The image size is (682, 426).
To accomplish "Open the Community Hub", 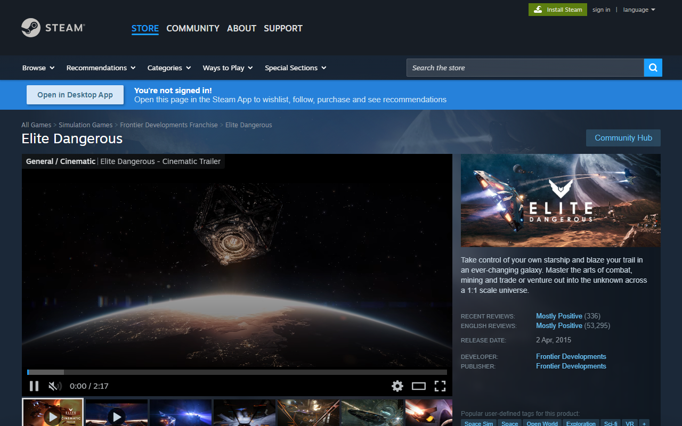I will pos(623,138).
